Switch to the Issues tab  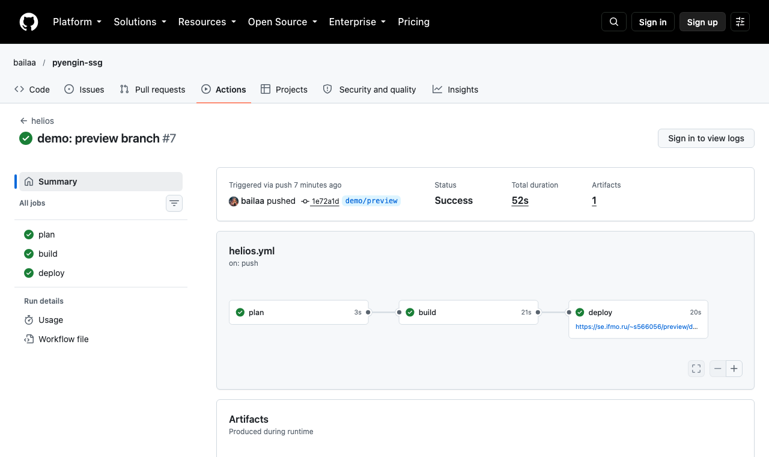(x=84, y=90)
